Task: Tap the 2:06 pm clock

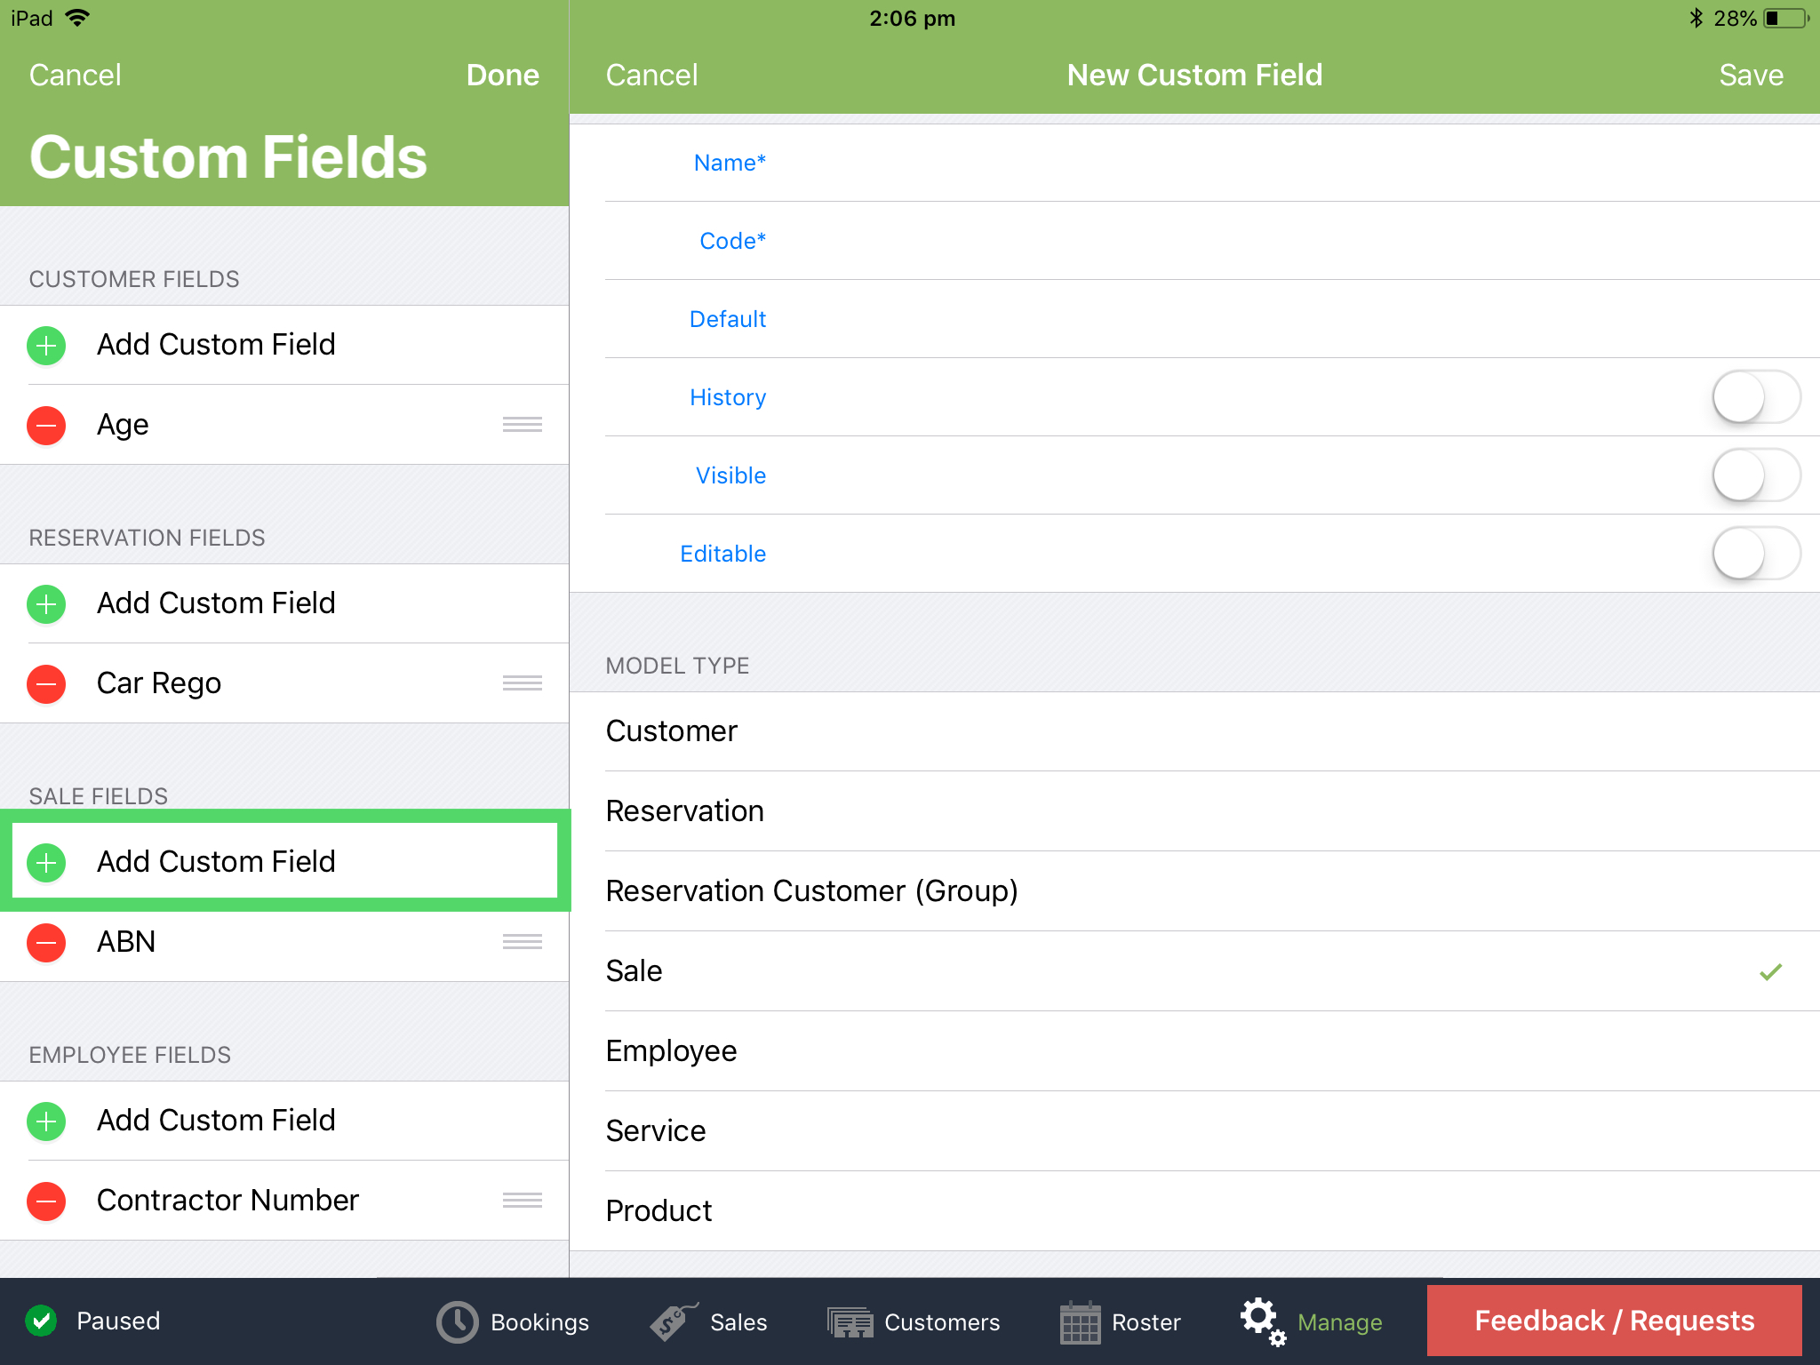Action: coord(912,19)
